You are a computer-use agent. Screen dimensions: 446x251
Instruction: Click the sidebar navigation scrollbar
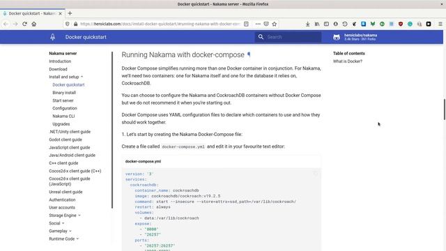pyautogui.click(x=112, y=130)
